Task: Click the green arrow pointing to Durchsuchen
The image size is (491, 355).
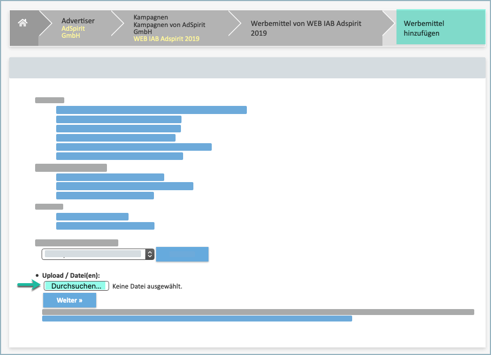Action: pyautogui.click(x=29, y=286)
